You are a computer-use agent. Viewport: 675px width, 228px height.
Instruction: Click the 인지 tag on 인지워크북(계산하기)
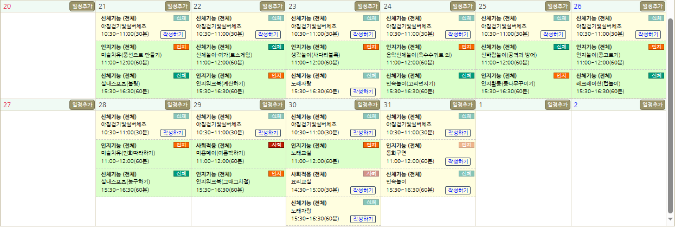[276, 75]
